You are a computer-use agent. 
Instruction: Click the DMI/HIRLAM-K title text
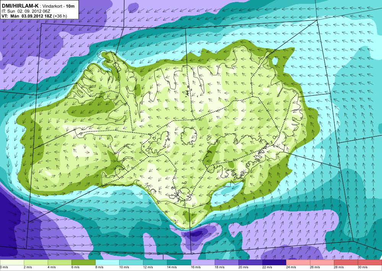20,6
